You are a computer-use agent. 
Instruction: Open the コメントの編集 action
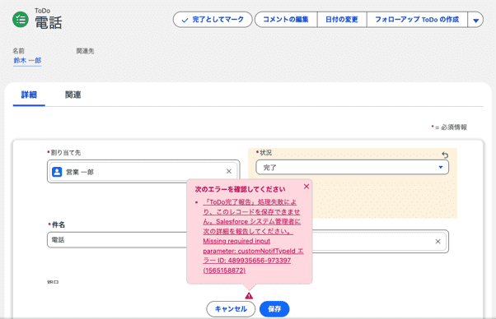tap(286, 20)
